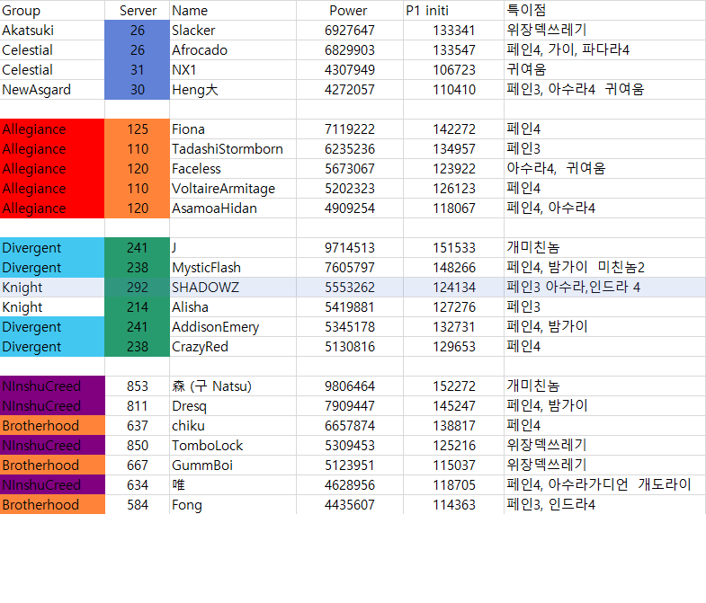The width and height of the screenshot is (706, 603).
Task: Click the Knight group cell in Alisha's row
Action: pyautogui.click(x=52, y=307)
